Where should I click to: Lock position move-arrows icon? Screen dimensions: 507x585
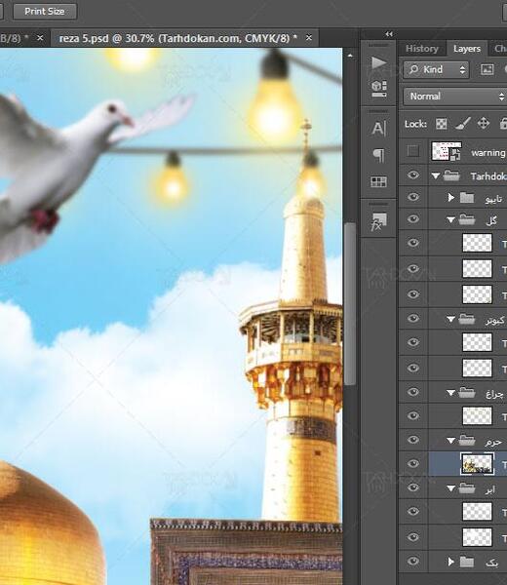(x=484, y=123)
